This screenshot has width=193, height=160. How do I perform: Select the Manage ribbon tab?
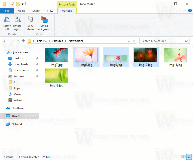tap(67, 11)
